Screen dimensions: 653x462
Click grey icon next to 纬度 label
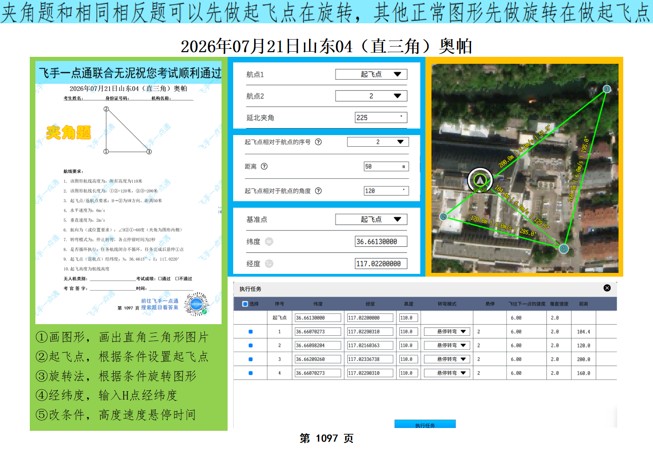[x=269, y=241]
